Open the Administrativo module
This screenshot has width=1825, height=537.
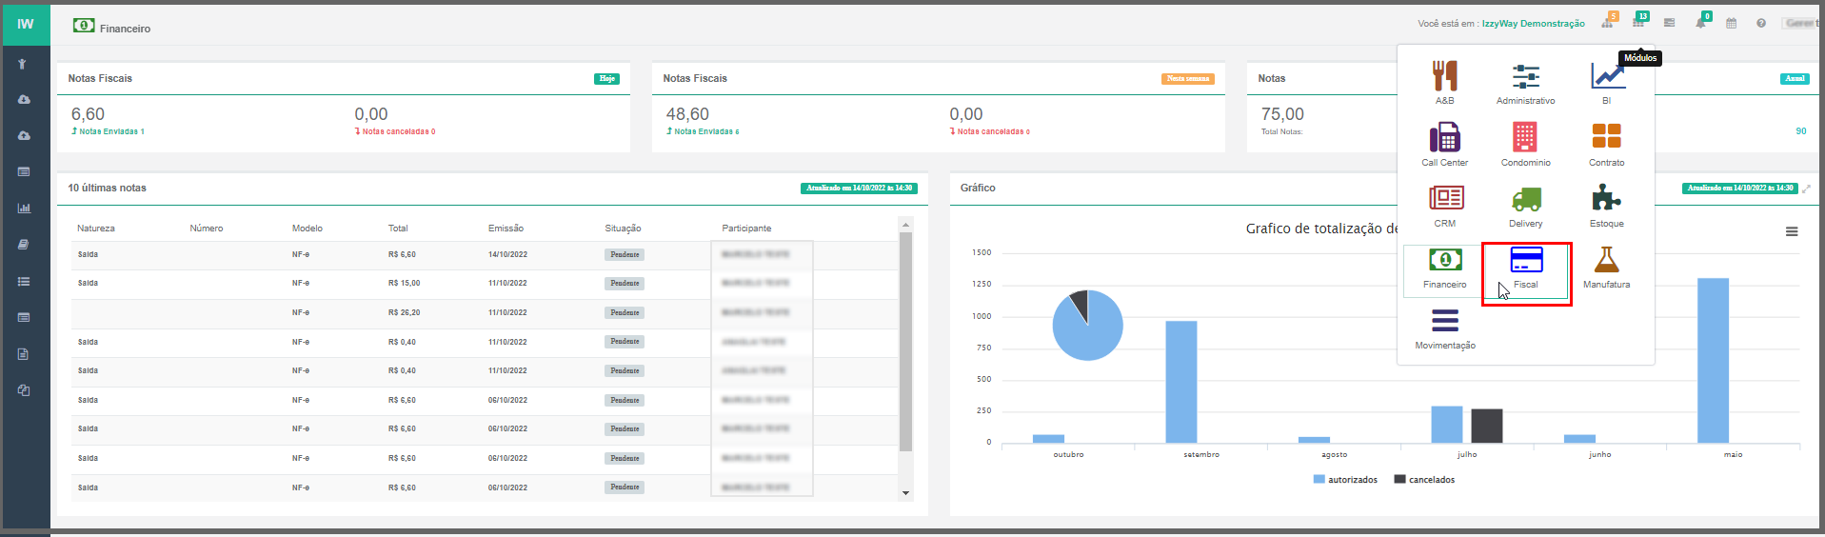point(1525,82)
